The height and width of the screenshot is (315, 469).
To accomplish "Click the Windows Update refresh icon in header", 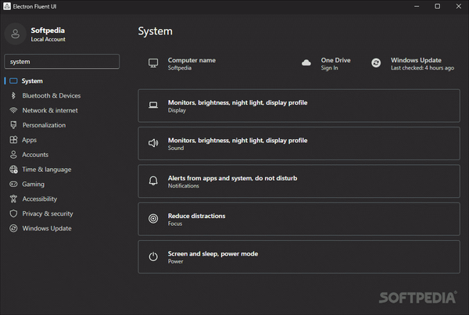I will tap(376, 63).
